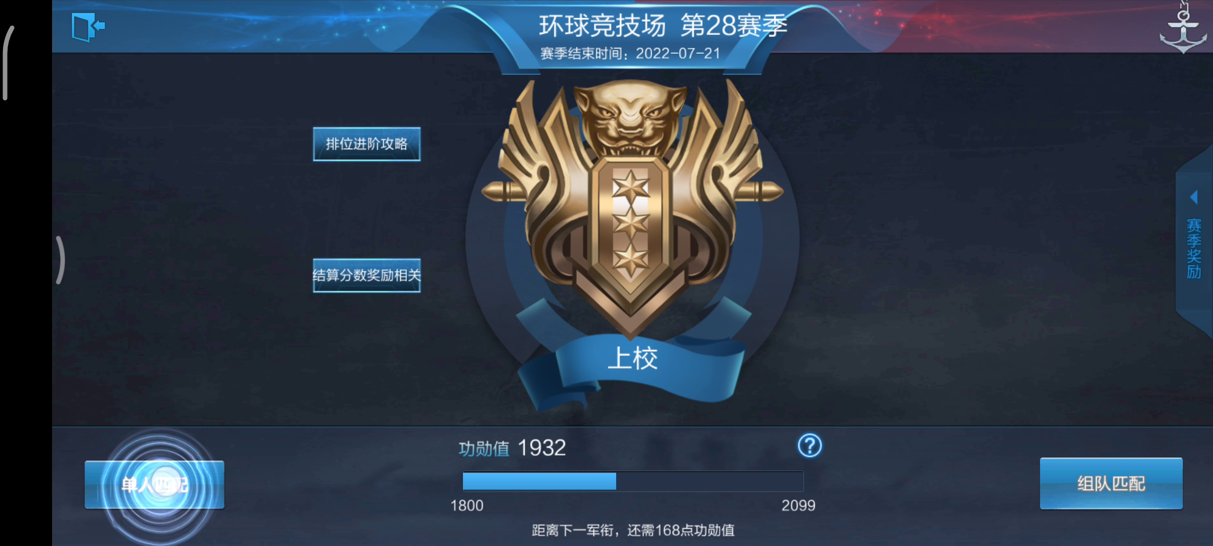Tap the bottom star on the badge

coord(630,258)
